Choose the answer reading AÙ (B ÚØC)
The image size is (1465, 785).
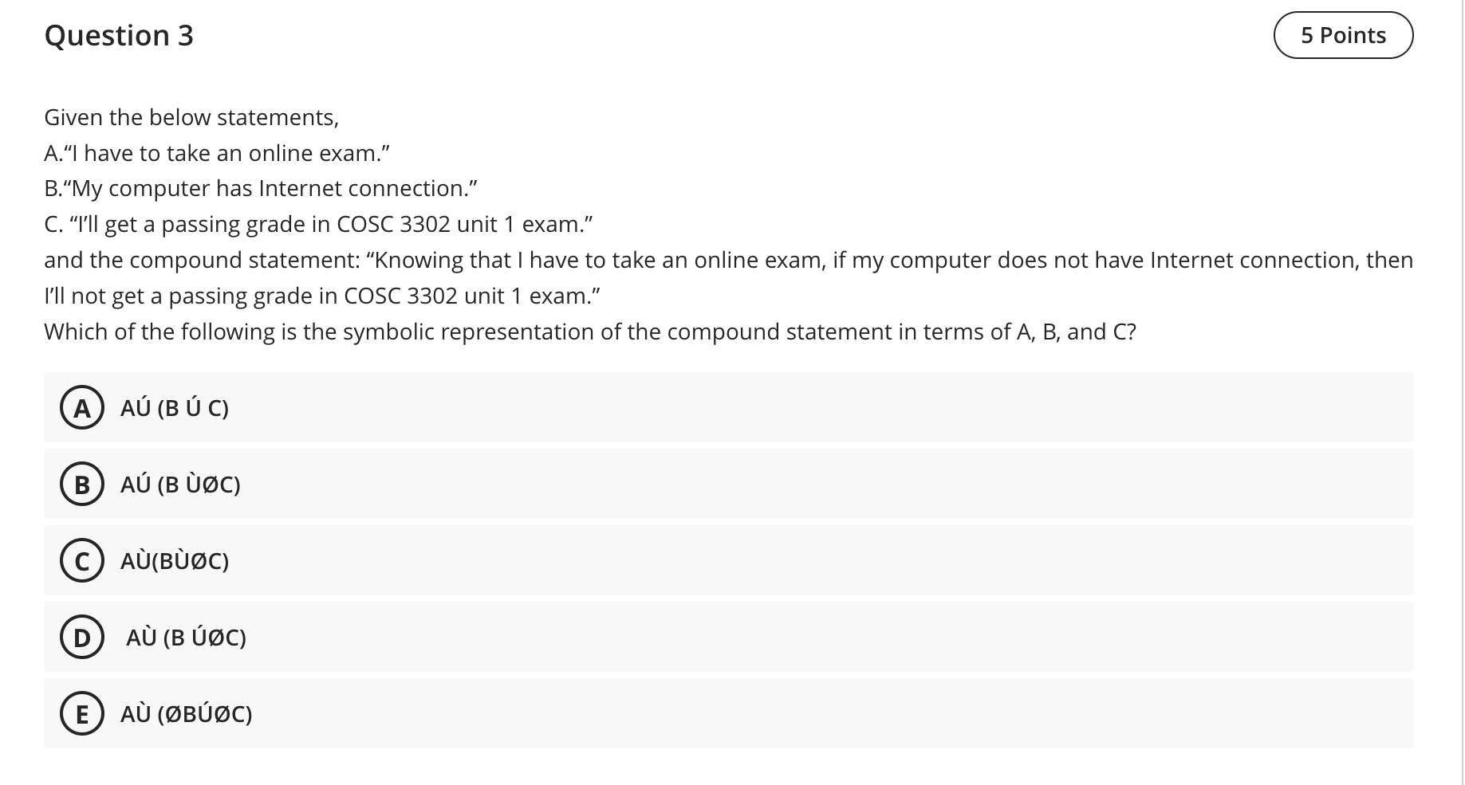[186, 638]
